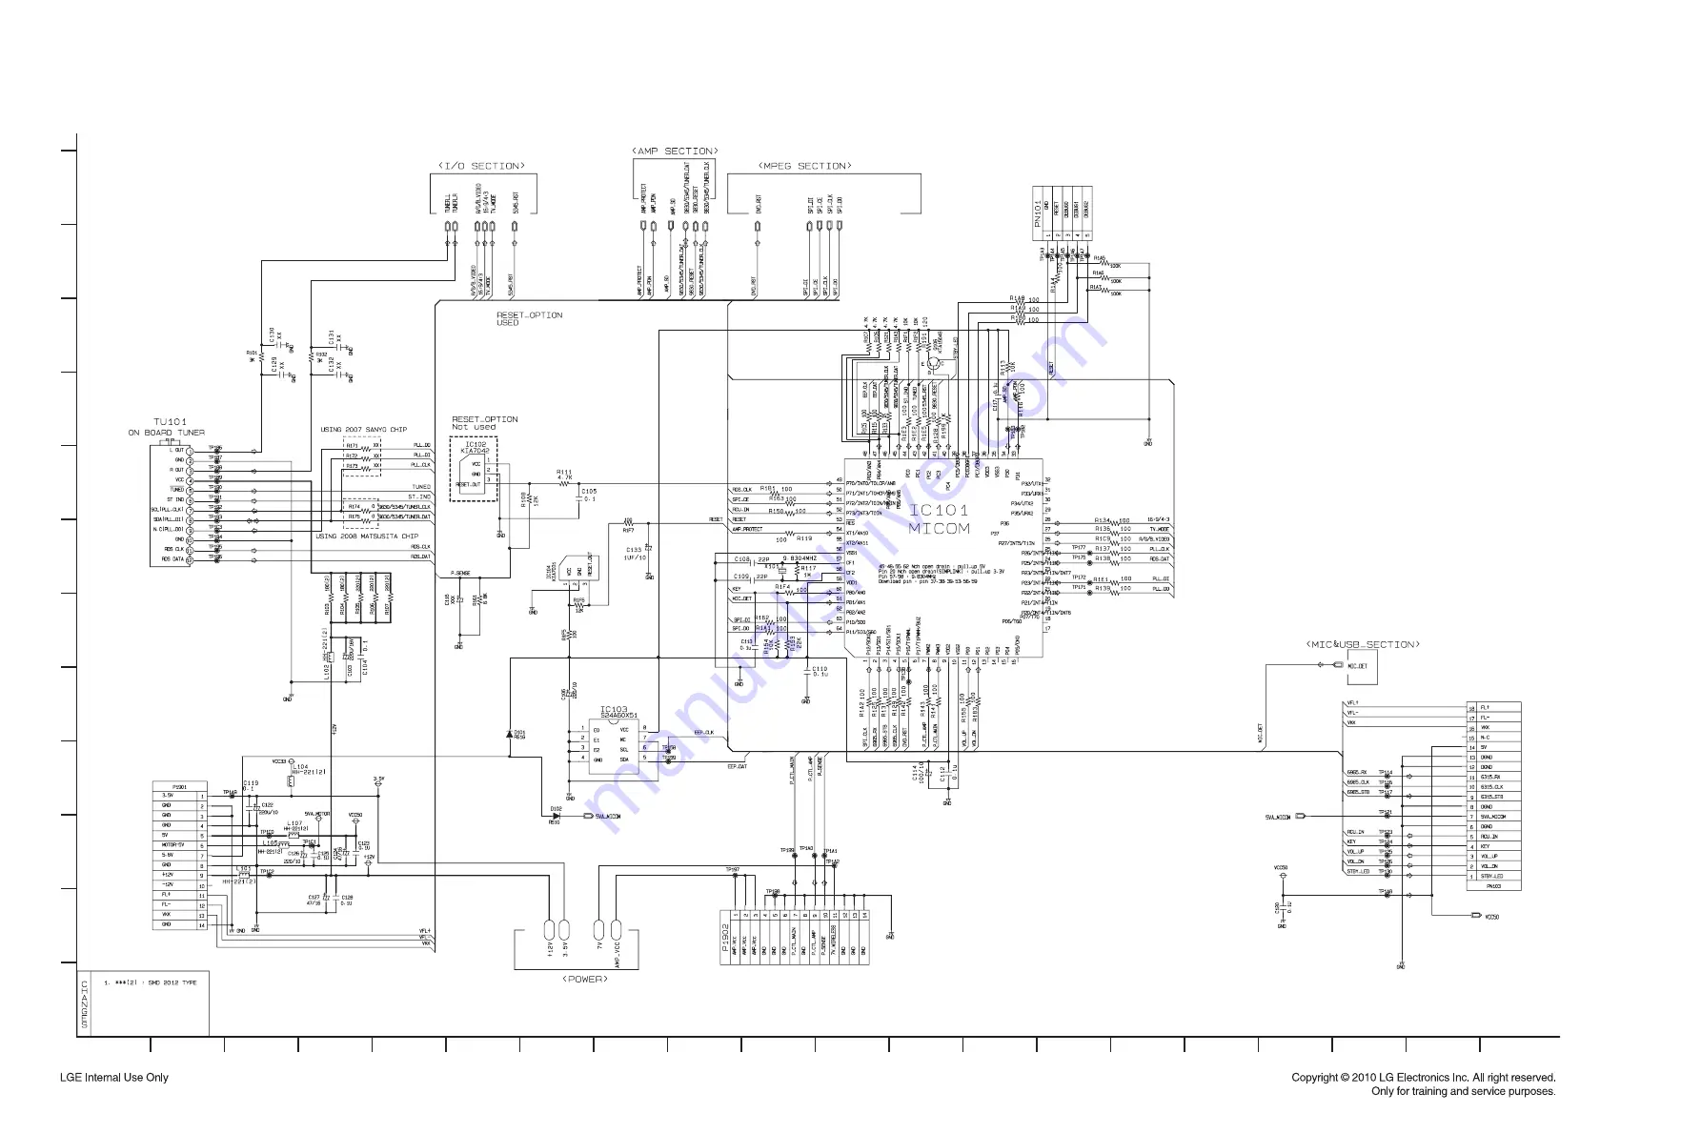Click the "<MIC&USB_SECTION>" heading

pyautogui.click(x=1363, y=644)
